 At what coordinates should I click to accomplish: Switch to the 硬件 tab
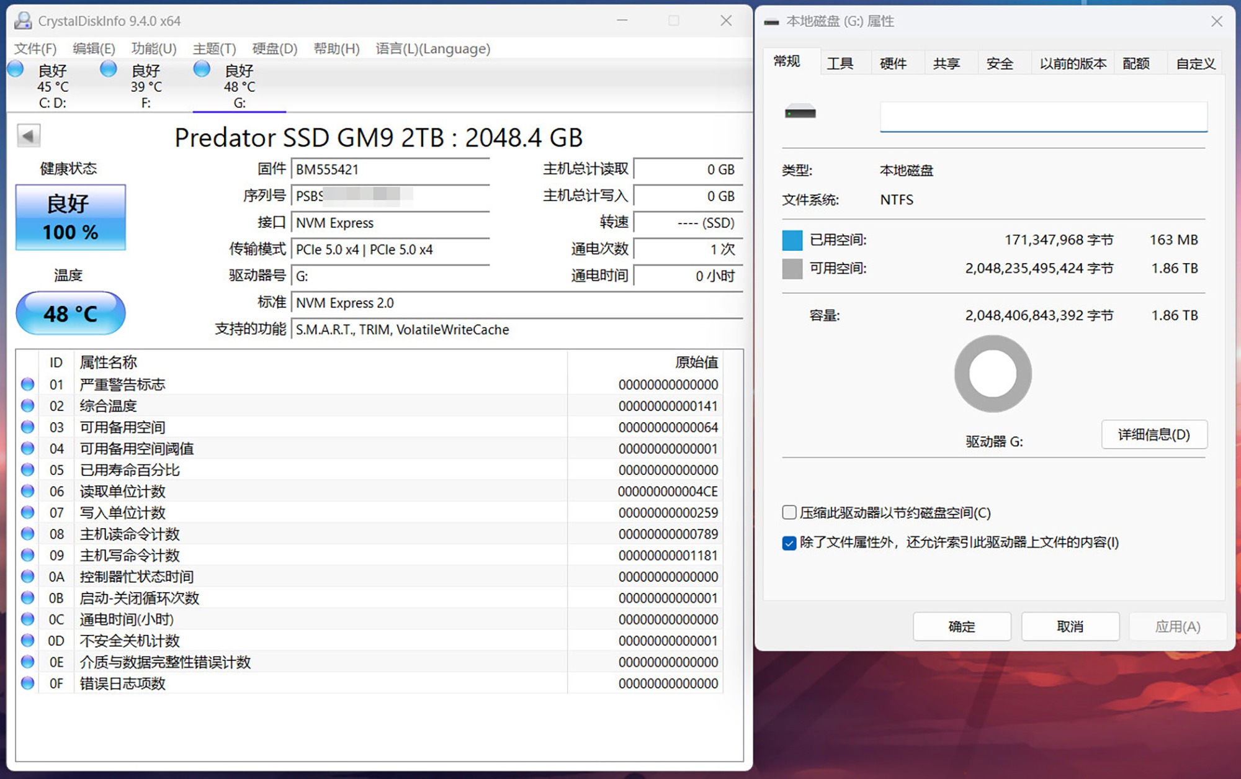(x=893, y=63)
